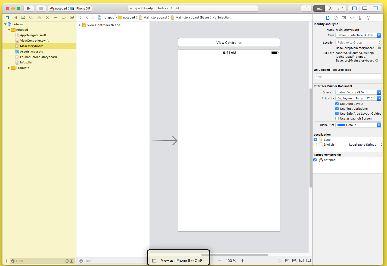Open the Global Tint color dropdown
Image resolution: width=387 pixels, height=266 pixels.
(358, 125)
